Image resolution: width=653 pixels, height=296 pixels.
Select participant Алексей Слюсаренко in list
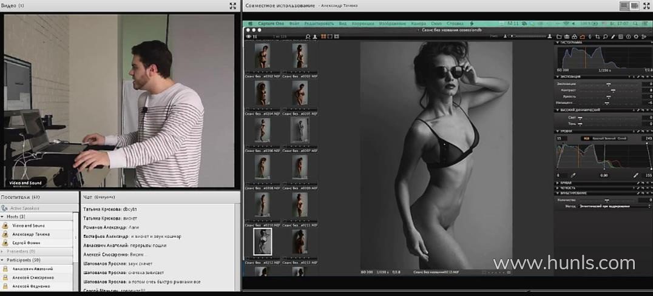coord(33,277)
